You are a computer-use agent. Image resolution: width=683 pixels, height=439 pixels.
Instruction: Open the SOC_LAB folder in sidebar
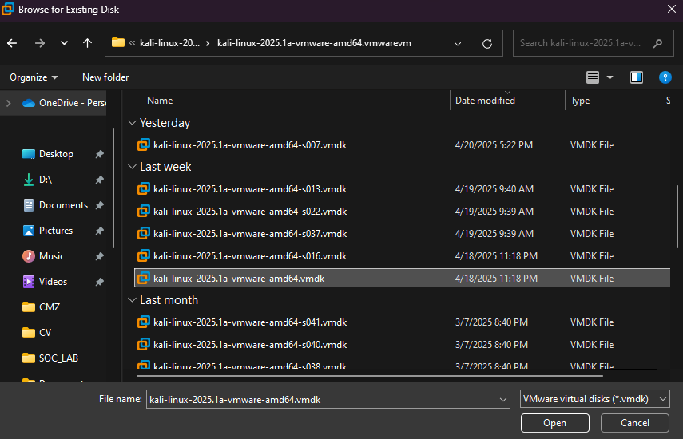click(58, 358)
